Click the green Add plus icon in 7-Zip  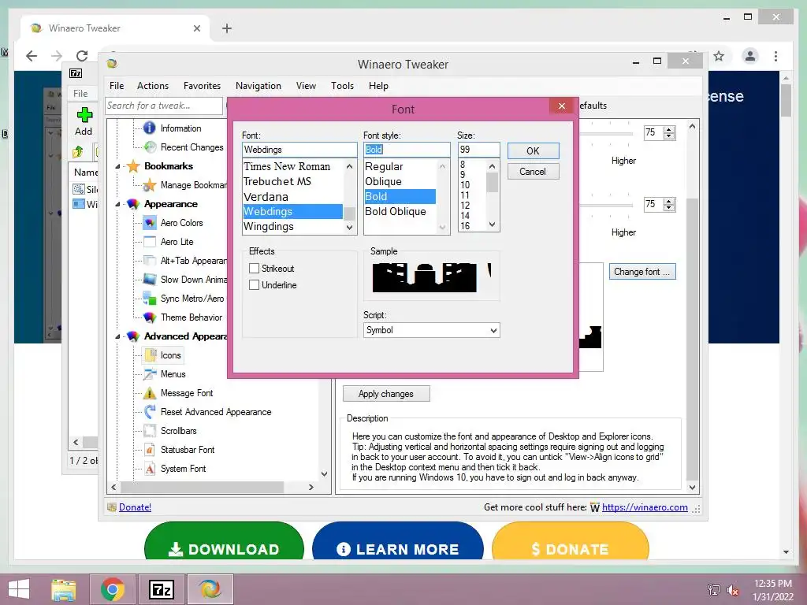[x=84, y=114]
